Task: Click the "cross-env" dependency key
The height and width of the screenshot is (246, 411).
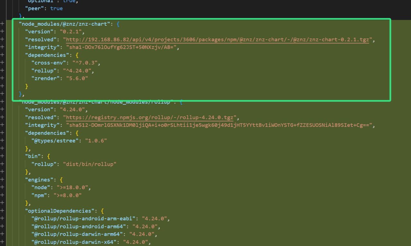Action: (x=48, y=63)
